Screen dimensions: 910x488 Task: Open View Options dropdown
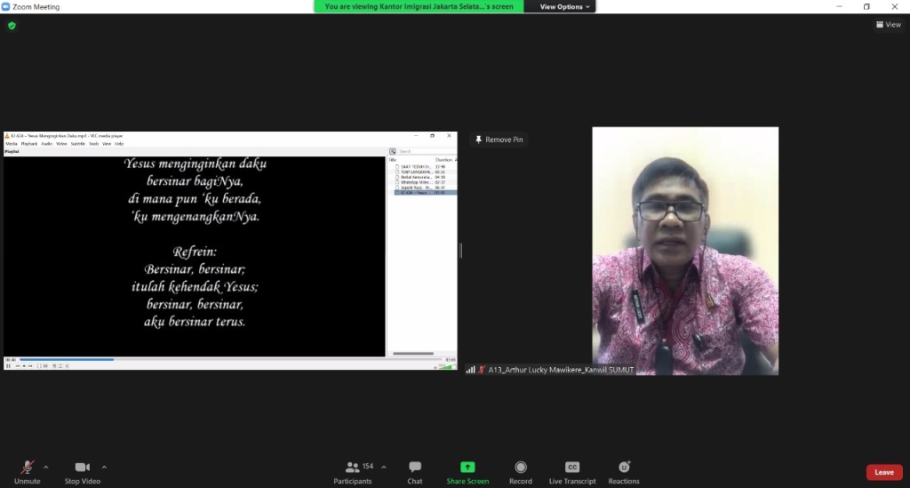[x=564, y=6]
